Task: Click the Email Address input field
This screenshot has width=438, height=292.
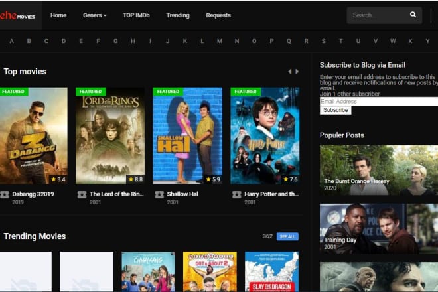Action: coord(379,101)
